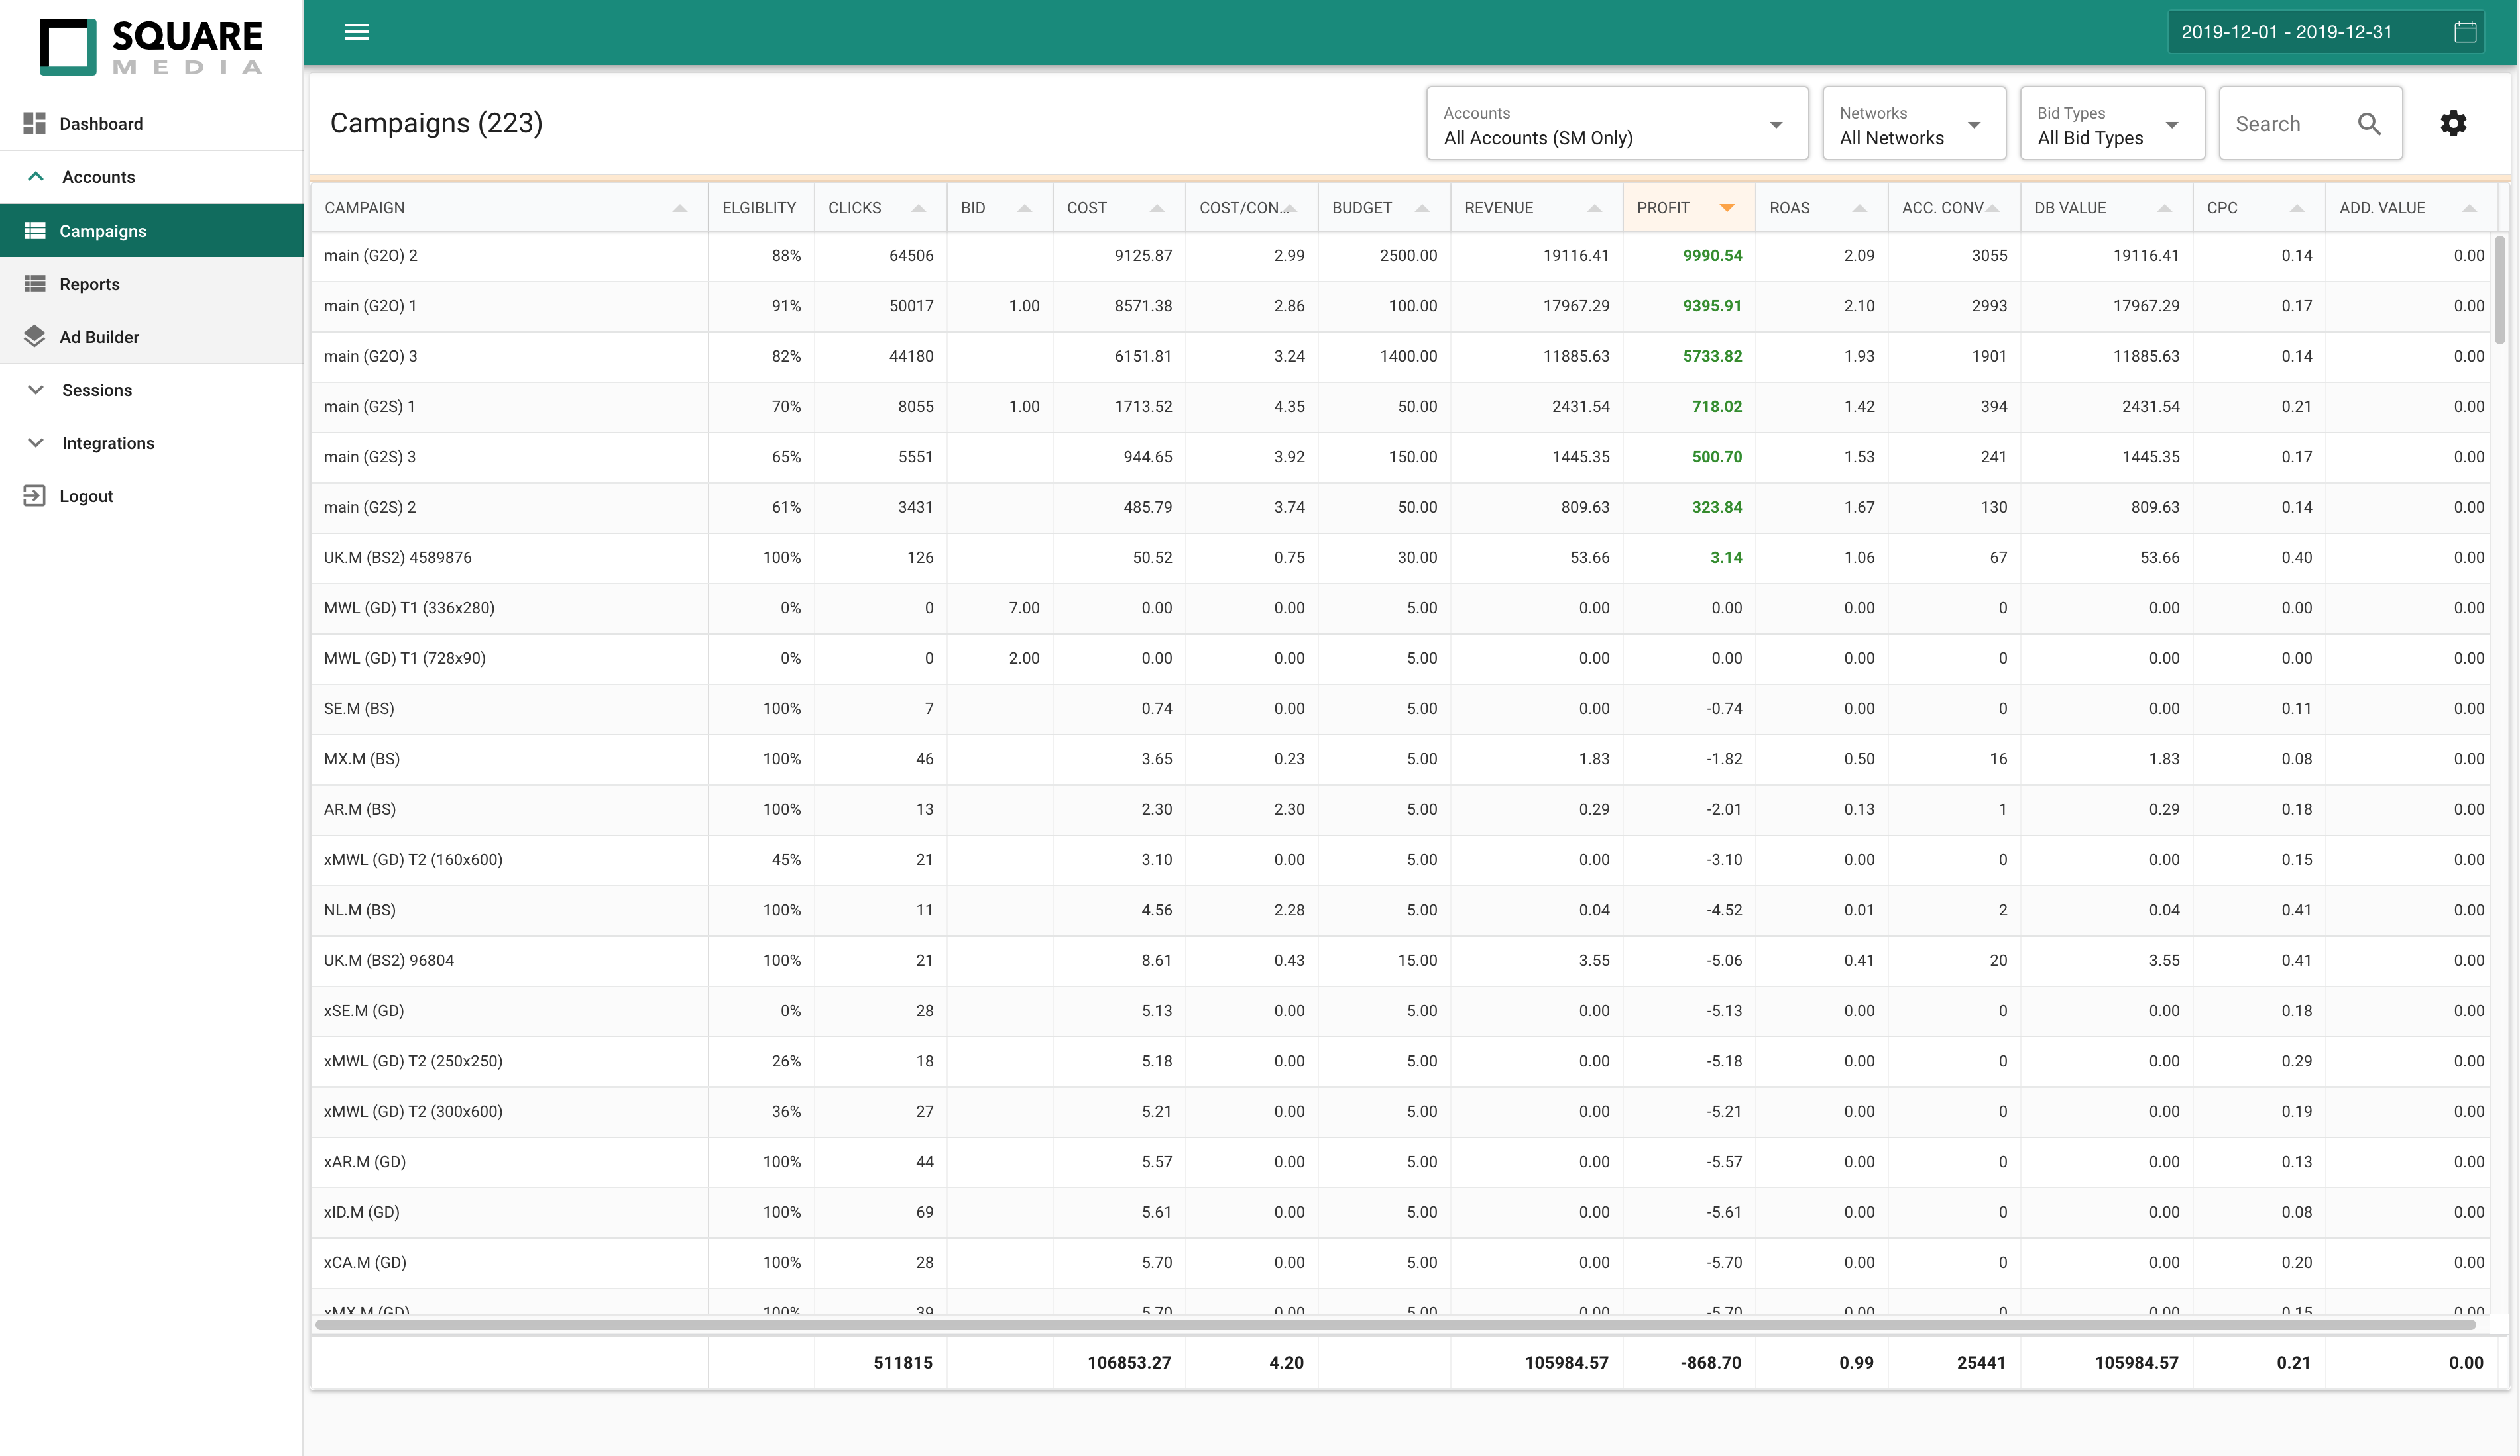Click the Ad Builder layers icon
The height and width of the screenshot is (1456, 2520).
click(x=34, y=337)
